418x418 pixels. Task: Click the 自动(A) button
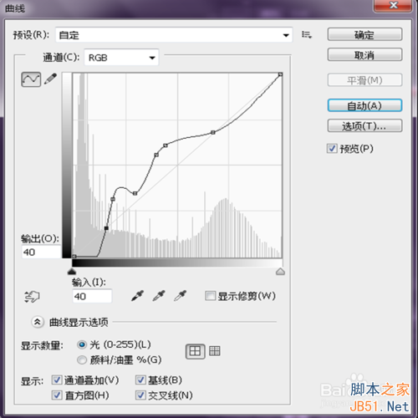click(x=364, y=105)
